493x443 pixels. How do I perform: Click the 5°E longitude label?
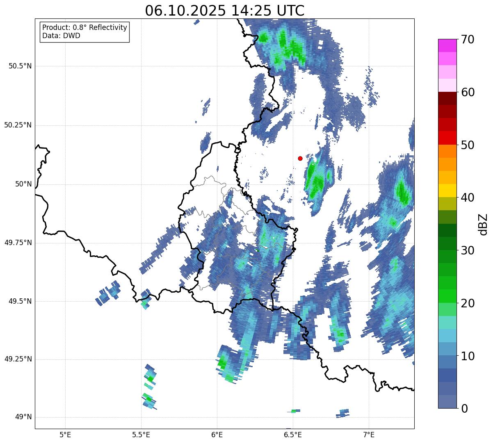click(x=65, y=434)
